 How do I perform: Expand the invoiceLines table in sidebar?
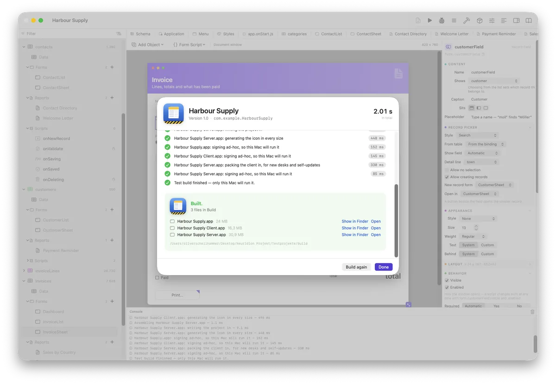coord(24,271)
